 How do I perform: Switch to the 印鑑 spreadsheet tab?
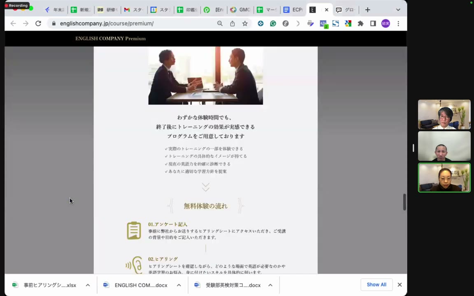[x=187, y=10]
